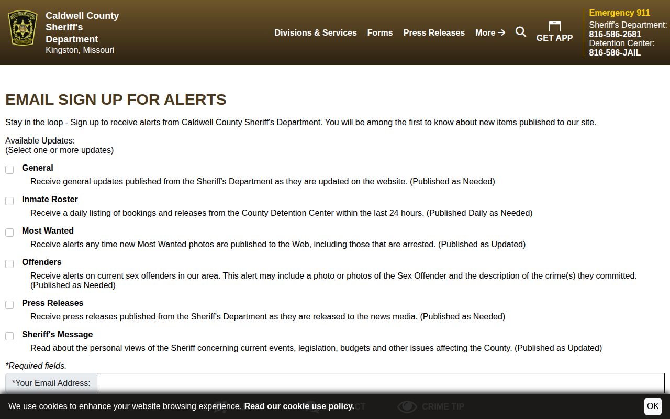This screenshot has height=419, width=670.
Task: Click the General update label text
Action: [37, 168]
